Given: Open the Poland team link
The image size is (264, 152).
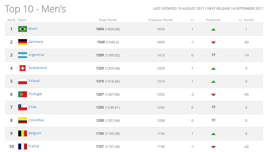Looking at the screenshot, I should 34,81.
